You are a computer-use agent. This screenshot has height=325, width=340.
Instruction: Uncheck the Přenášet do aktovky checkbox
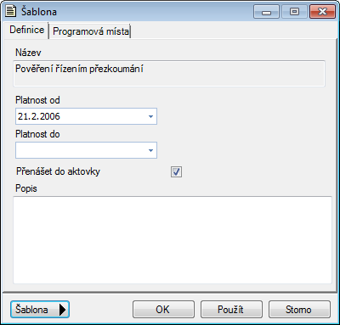[176, 171]
